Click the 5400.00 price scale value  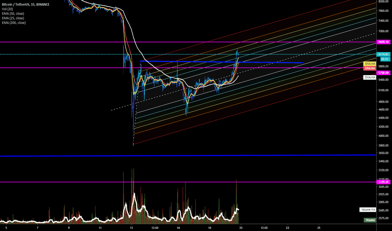point(384,80)
